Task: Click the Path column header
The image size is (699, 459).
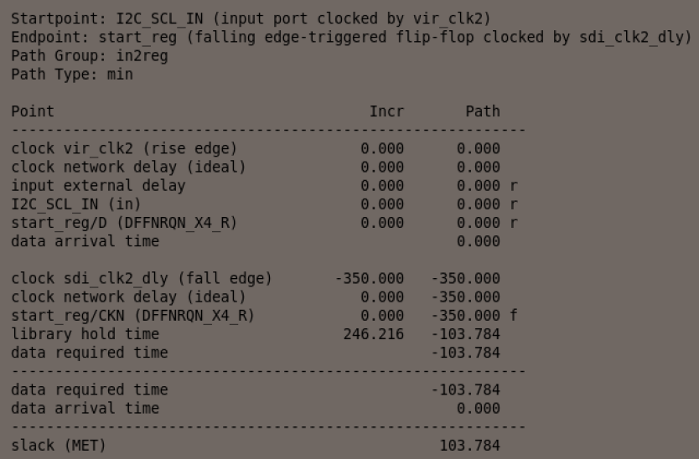Action: 482,111
